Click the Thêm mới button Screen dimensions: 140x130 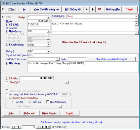[29, 113]
